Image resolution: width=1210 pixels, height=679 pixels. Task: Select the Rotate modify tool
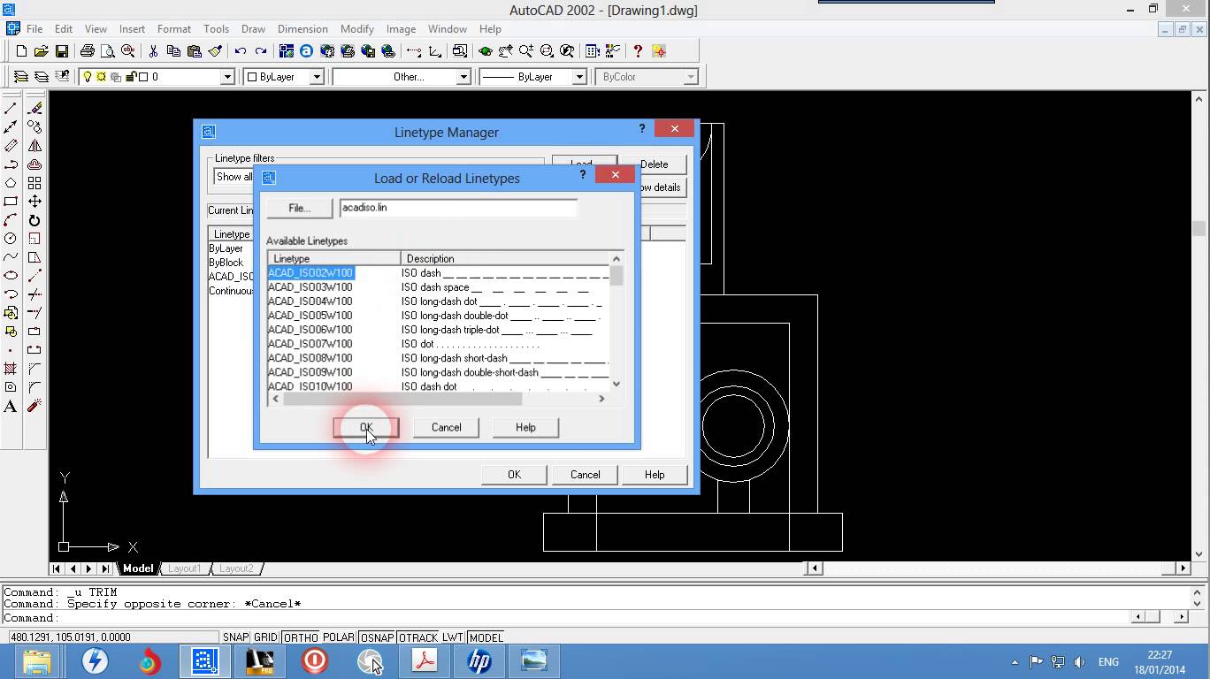[34, 220]
